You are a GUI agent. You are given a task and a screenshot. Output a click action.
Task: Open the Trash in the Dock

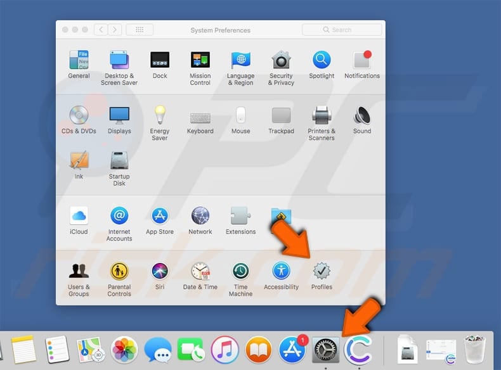(x=475, y=350)
